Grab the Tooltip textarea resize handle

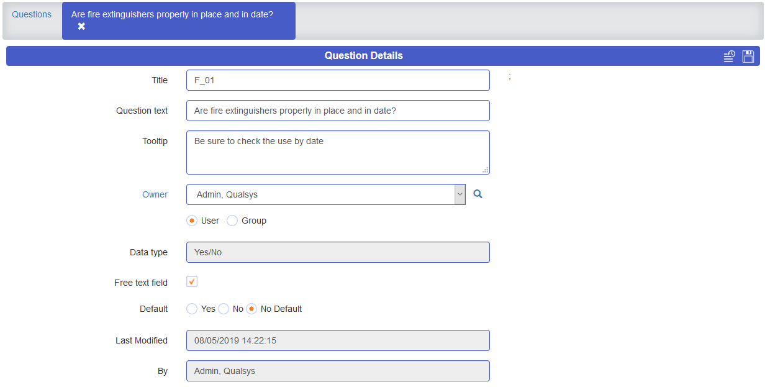[x=486, y=170]
